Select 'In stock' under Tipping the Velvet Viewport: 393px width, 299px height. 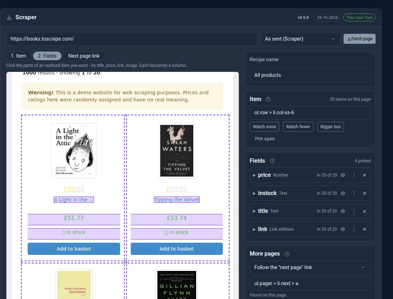[177, 234]
